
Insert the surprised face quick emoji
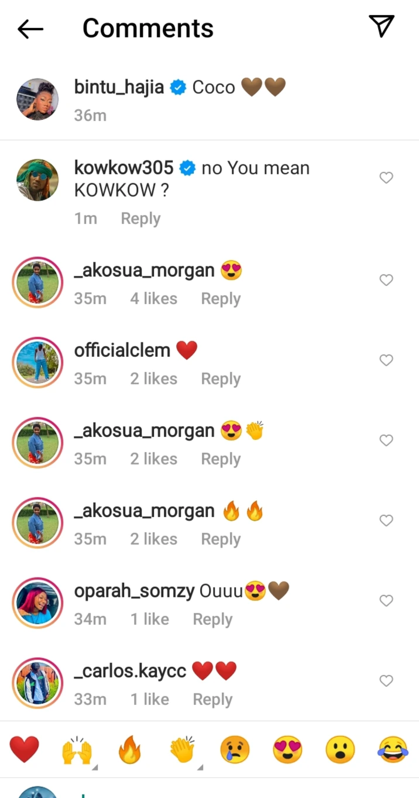tap(341, 750)
